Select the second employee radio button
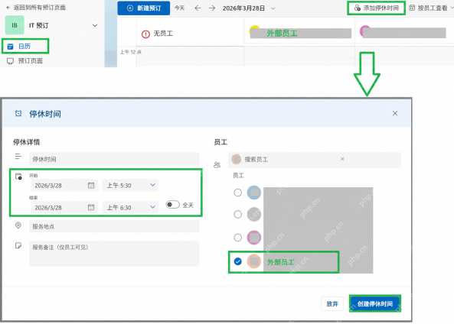 (x=237, y=215)
